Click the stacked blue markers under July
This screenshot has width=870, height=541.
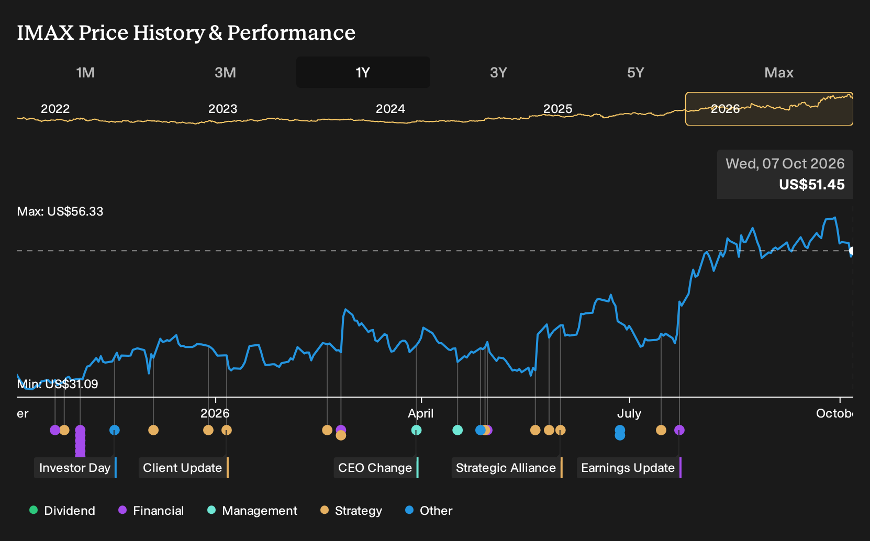click(620, 433)
